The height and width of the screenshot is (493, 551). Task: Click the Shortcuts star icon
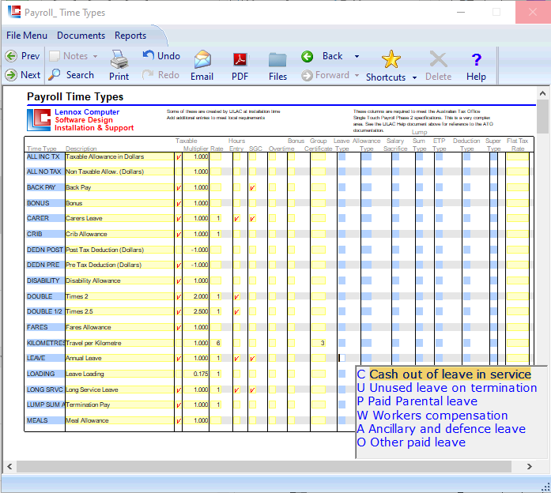pyautogui.click(x=391, y=60)
